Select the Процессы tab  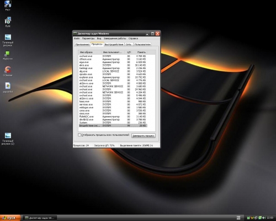(97, 44)
